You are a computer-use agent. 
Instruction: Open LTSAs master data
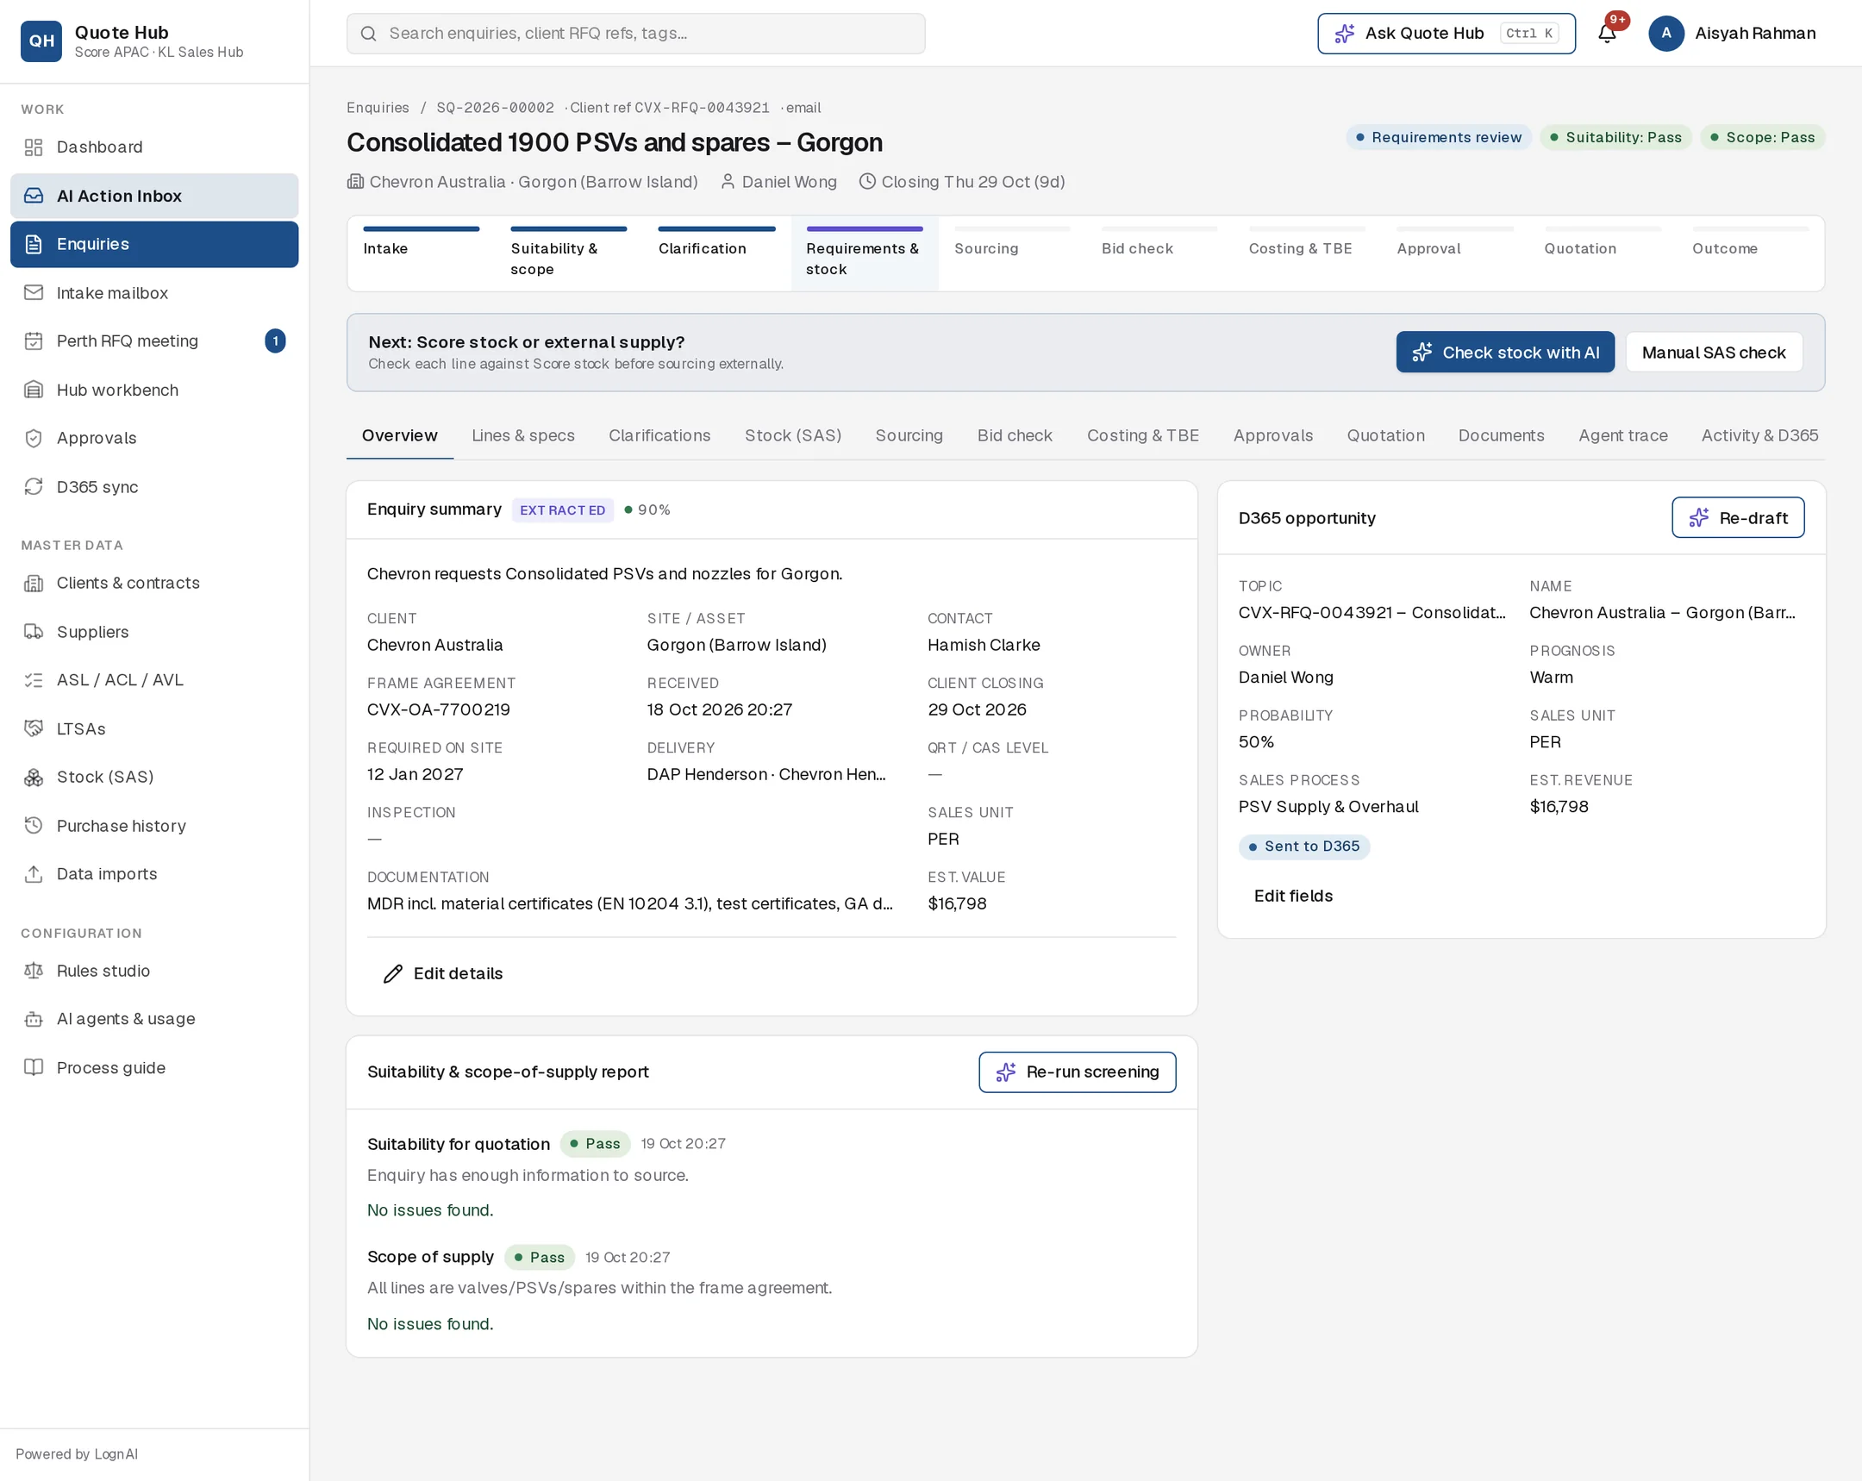[x=154, y=728]
